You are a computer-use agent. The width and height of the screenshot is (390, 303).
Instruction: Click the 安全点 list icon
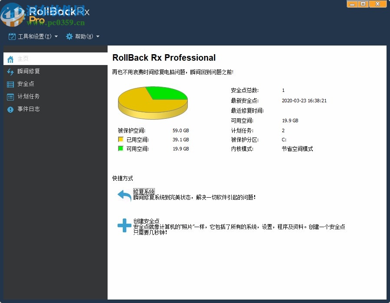pos(10,84)
